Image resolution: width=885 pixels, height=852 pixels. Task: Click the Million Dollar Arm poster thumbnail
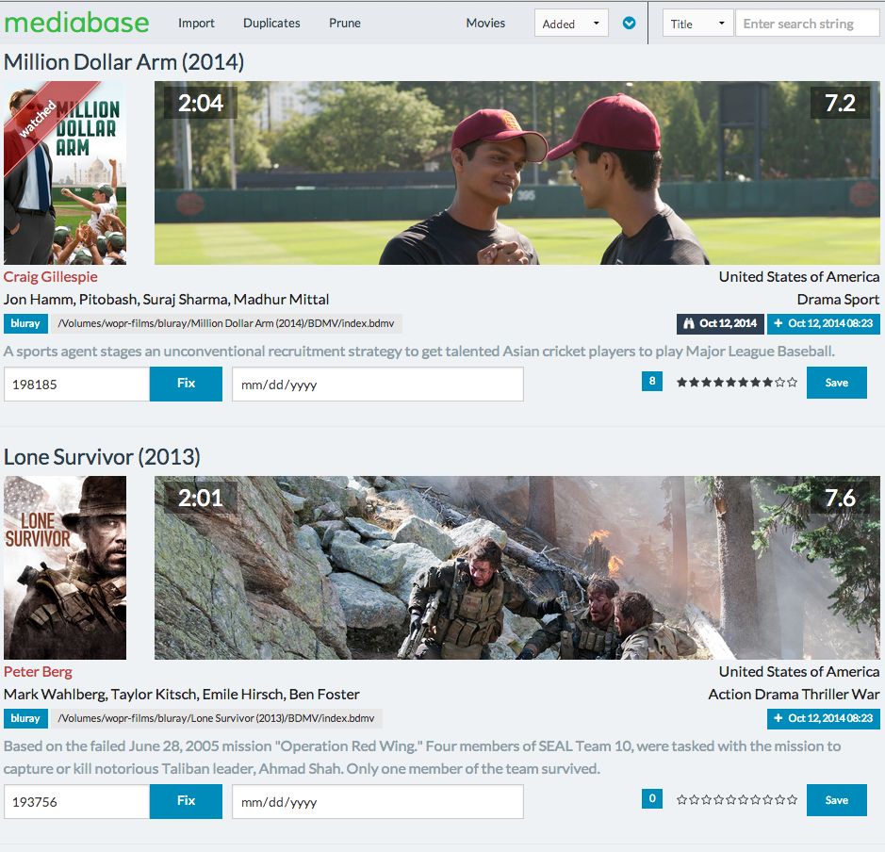coord(65,172)
